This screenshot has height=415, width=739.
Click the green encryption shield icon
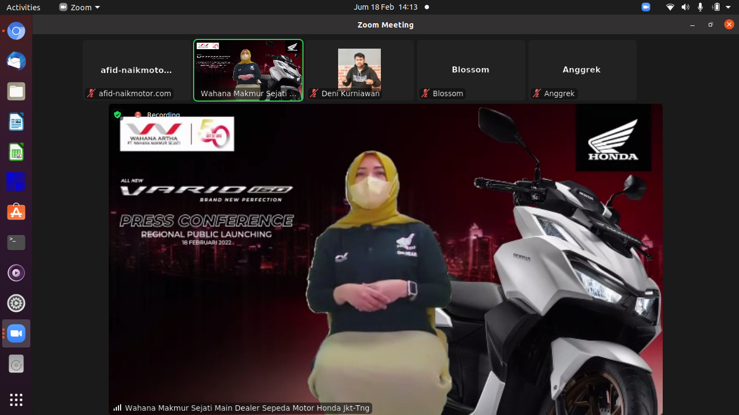(x=117, y=115)
